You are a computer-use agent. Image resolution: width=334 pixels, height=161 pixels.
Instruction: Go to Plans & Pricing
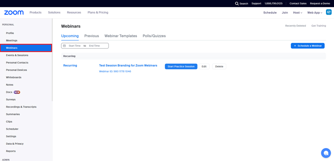pyautogui.click(x=98, y=13)
